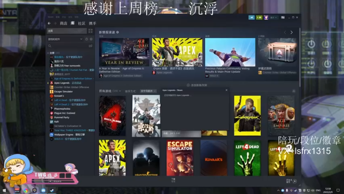Select Fear surrounds in game list

click(67, 66)
